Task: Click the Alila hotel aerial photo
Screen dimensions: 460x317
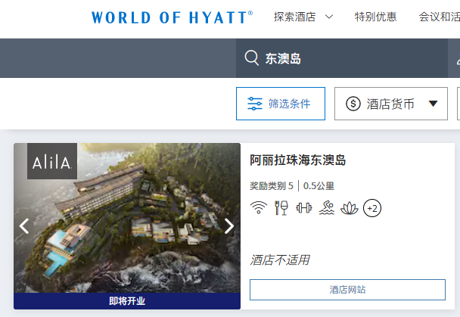Action: [x=127, y=218]
